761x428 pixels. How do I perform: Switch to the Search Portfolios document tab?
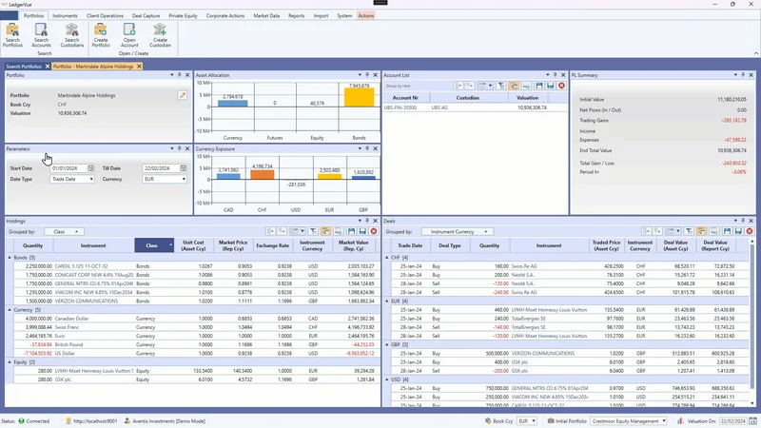[x=24, y=67]
